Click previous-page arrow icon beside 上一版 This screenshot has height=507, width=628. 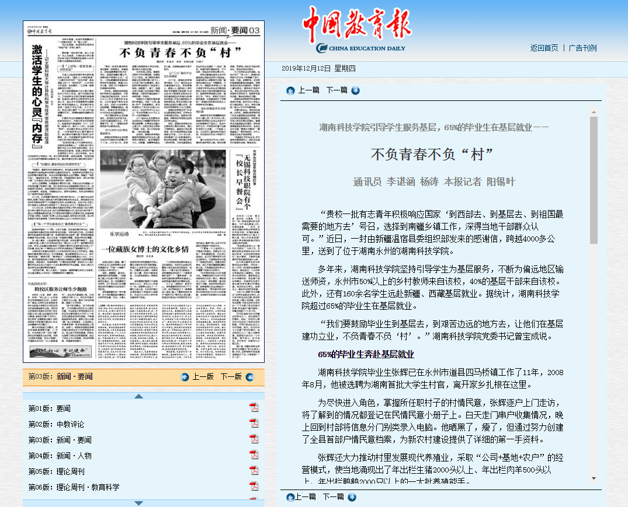[185, 377]
